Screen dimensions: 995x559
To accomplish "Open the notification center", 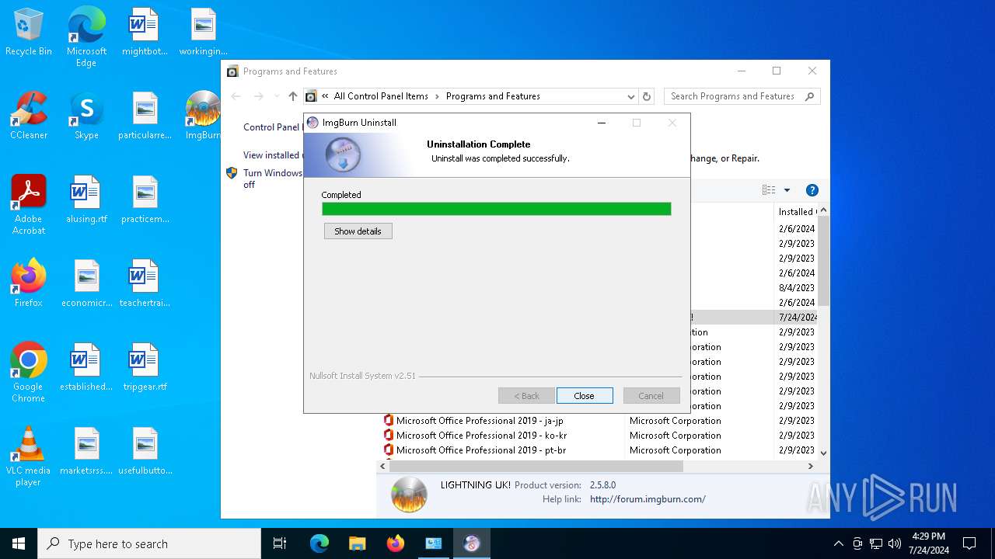I will (969, 543).
